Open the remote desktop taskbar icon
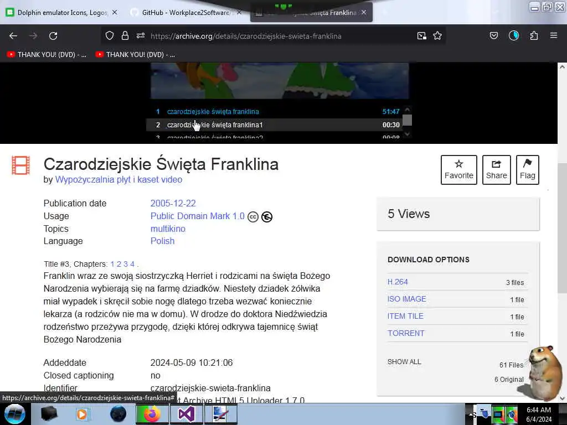This screenshot has height=425, width=567. (x=220, y=414)
